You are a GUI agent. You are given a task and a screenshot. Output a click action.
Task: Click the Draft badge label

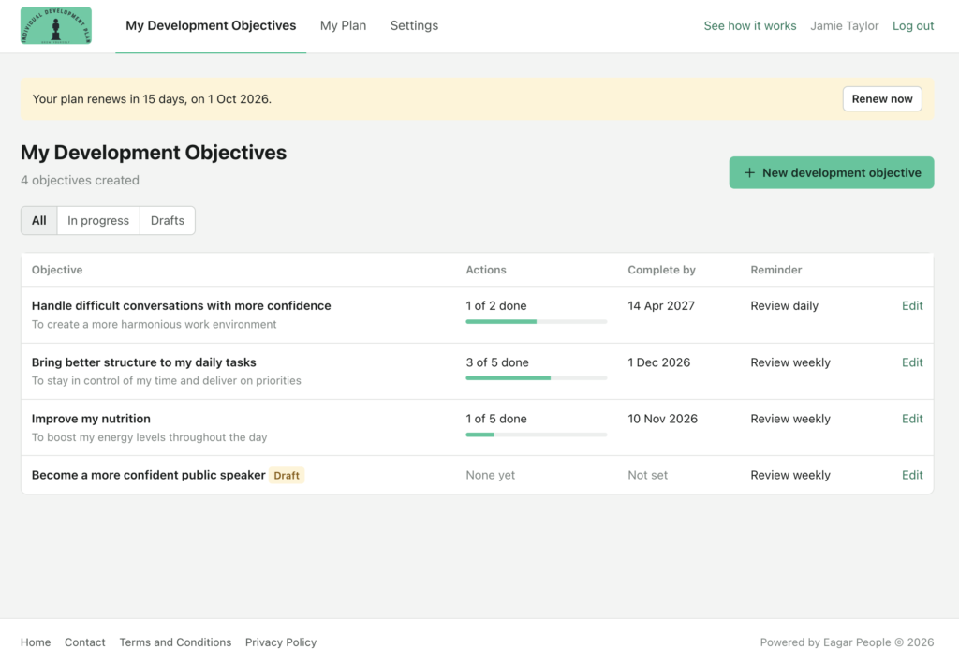287,476
